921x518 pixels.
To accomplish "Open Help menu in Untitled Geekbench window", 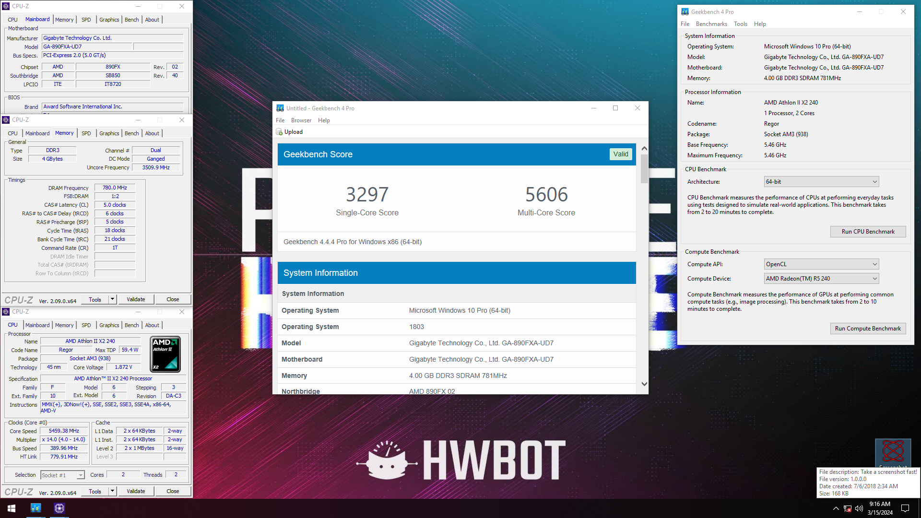I will tap(324, 120).
